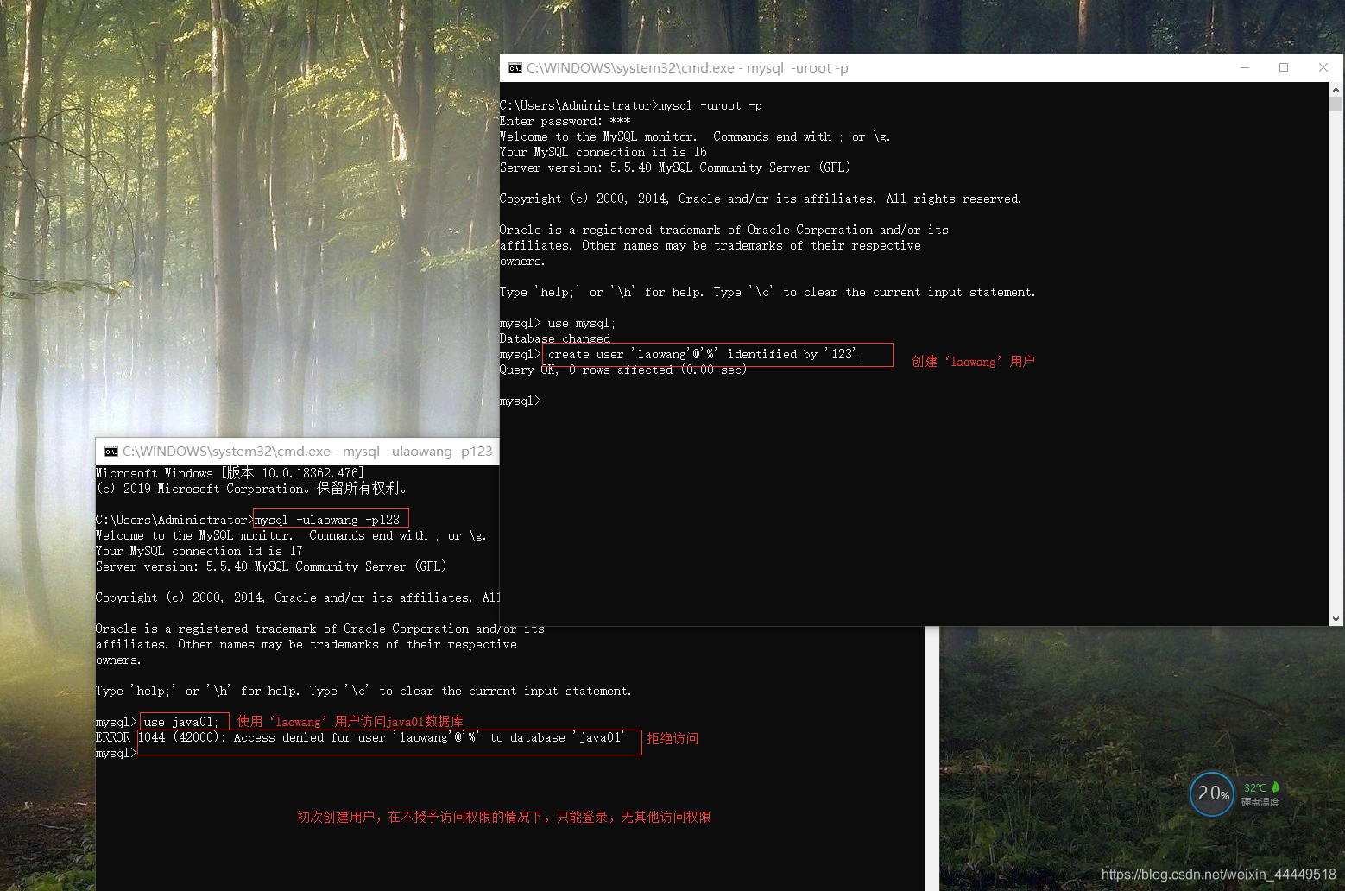Click the 'Copyright (c) 2000, 2014' line in root window
The image size is (1345, 891).
pos(761,199)
